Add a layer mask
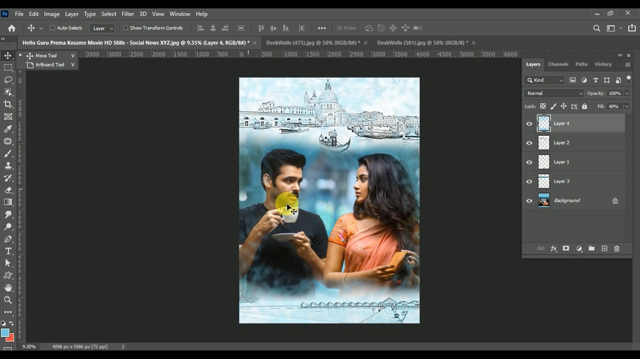 pyautogui.click(x=566, y=249)
